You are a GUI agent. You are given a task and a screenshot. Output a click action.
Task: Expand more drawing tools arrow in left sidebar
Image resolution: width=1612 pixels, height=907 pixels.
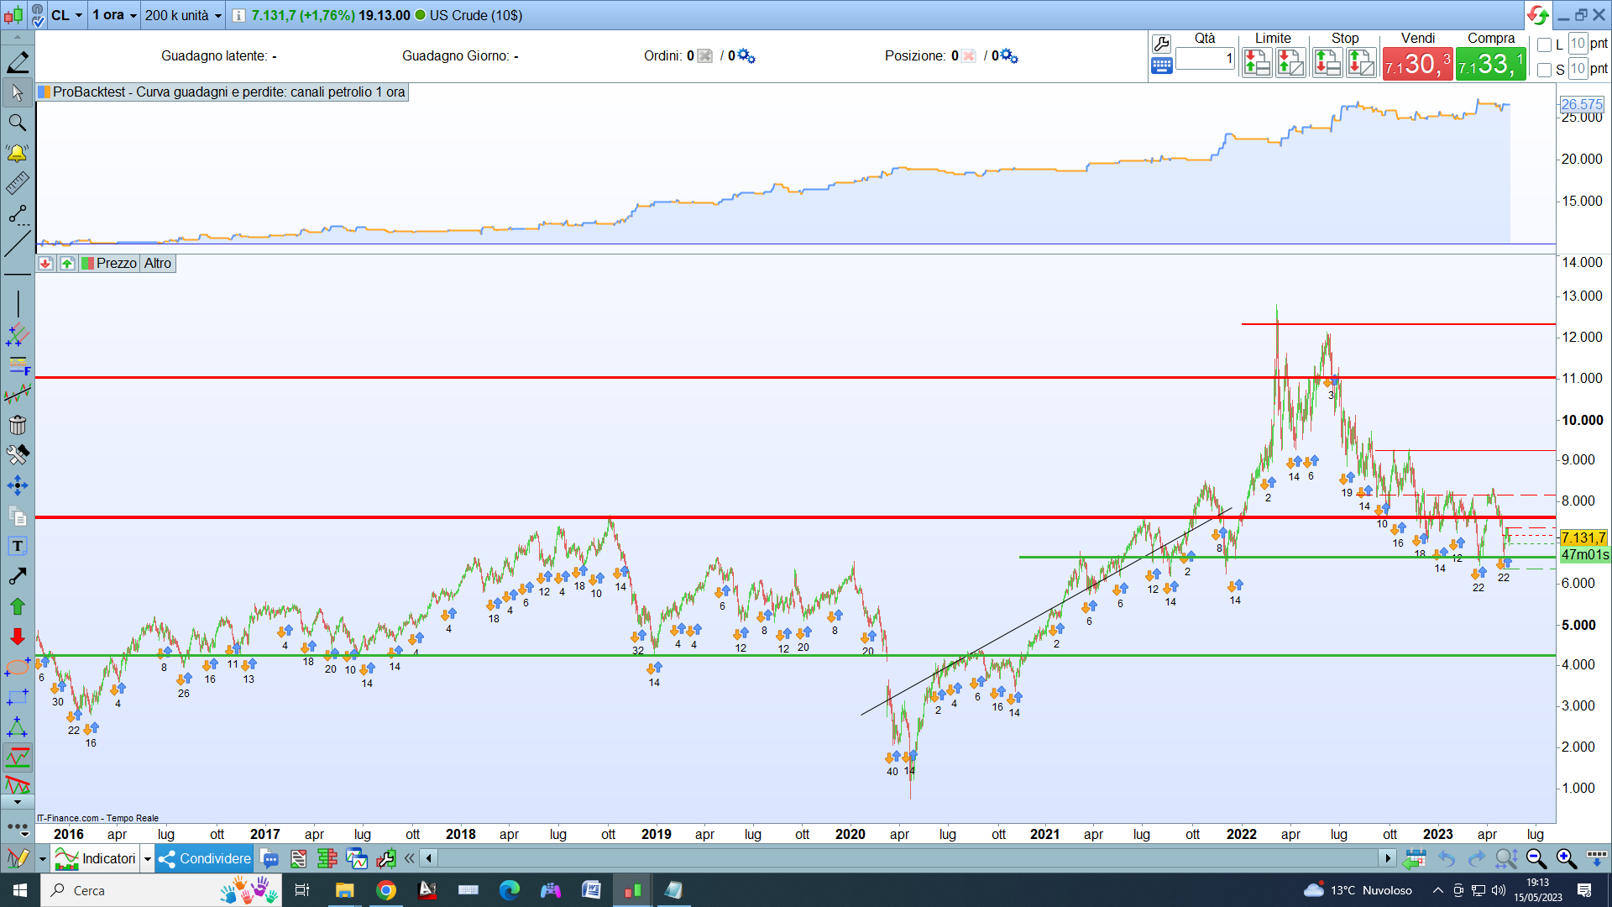[x=18, y=803]
